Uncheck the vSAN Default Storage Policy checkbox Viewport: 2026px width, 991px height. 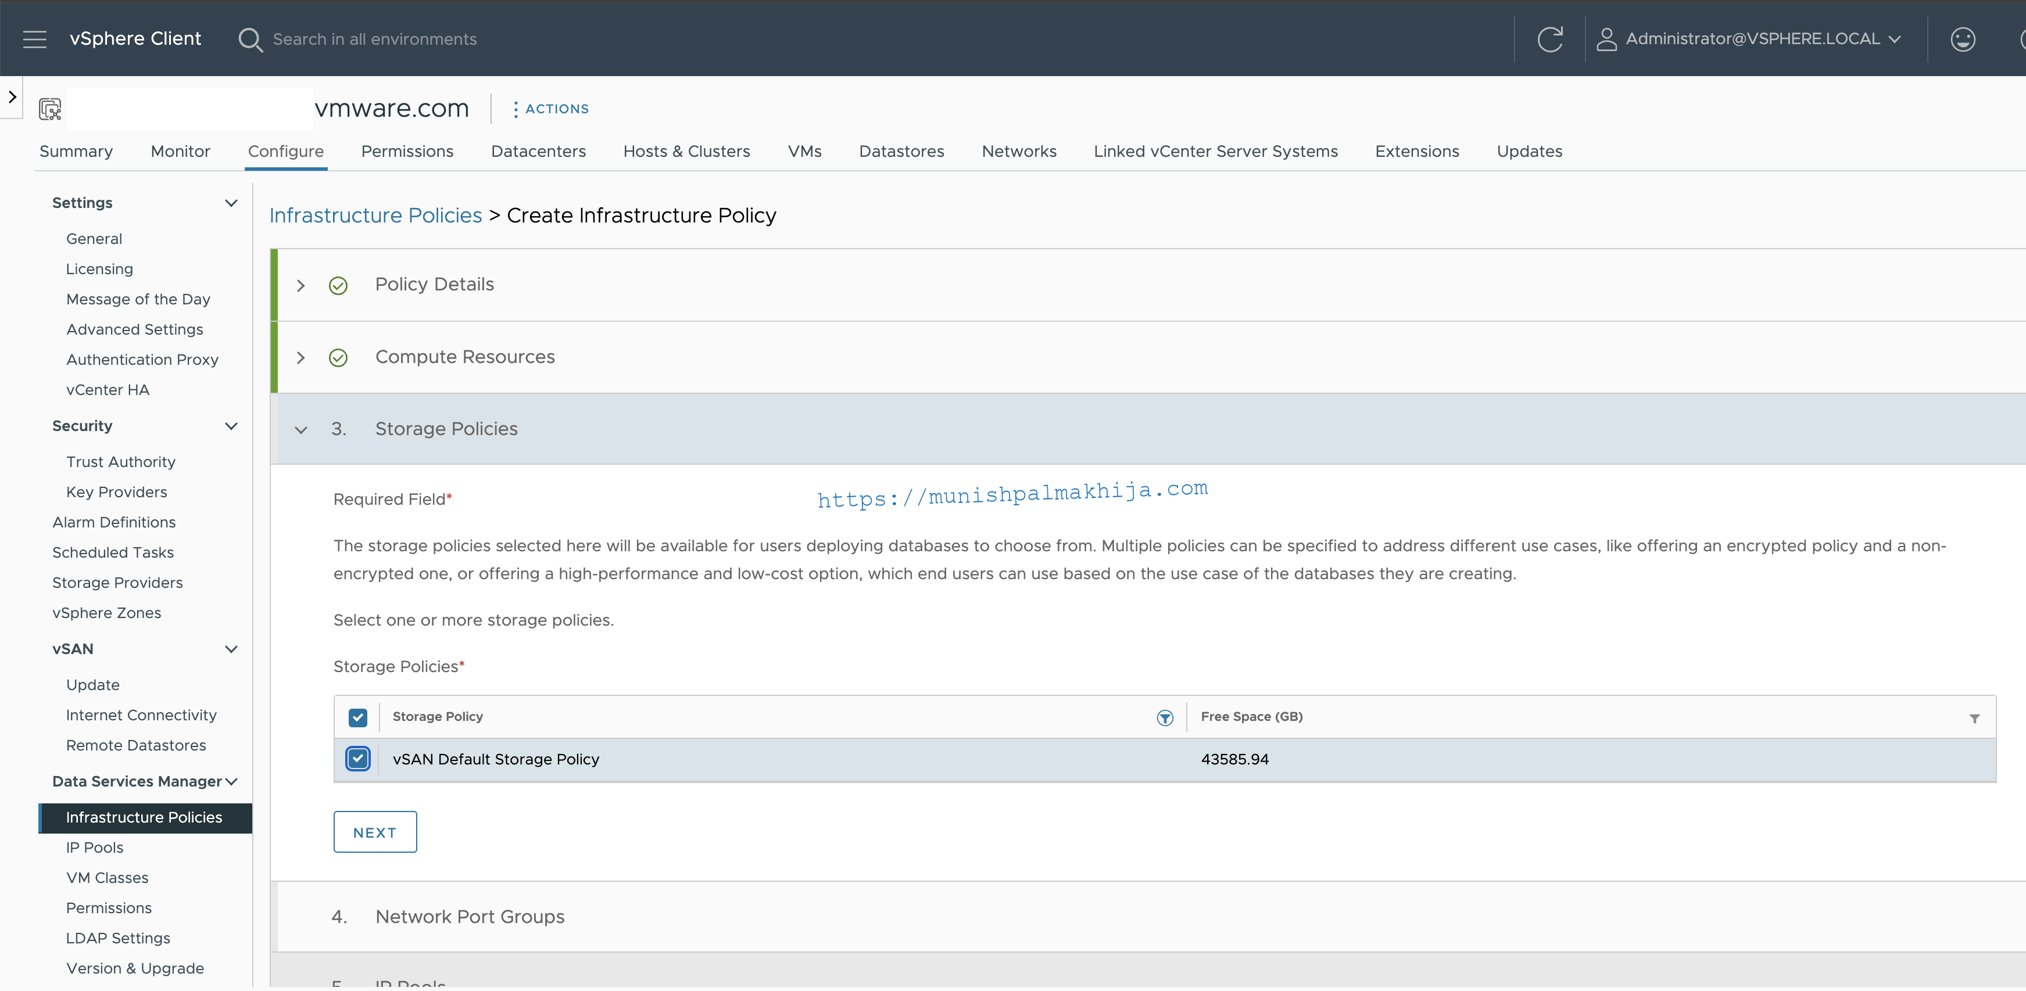[x=358, y=759]
